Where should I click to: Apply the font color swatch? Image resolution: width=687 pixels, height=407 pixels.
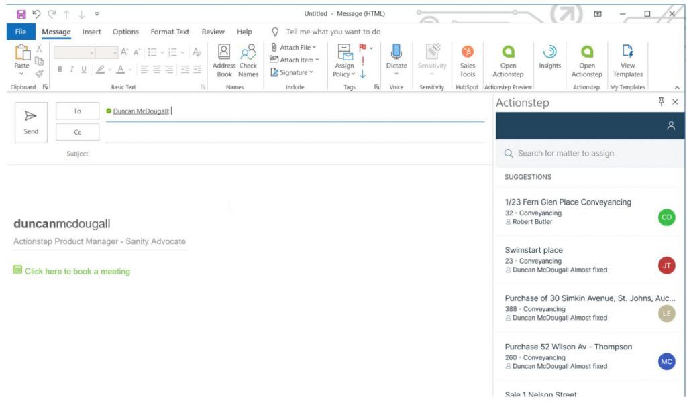click(x=121, y=69)
